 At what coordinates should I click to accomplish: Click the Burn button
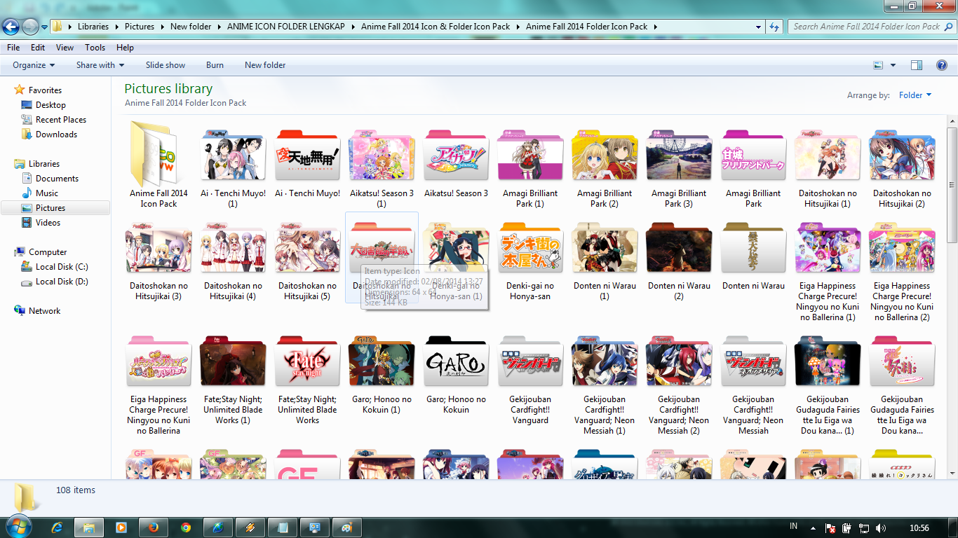coord(215,65)
